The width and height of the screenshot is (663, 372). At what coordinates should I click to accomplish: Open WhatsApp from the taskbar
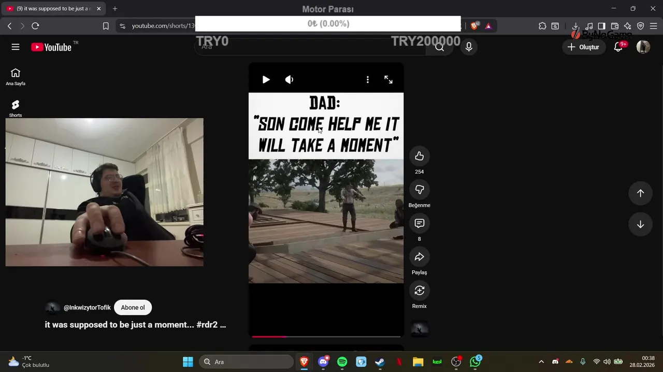(475, 362)
